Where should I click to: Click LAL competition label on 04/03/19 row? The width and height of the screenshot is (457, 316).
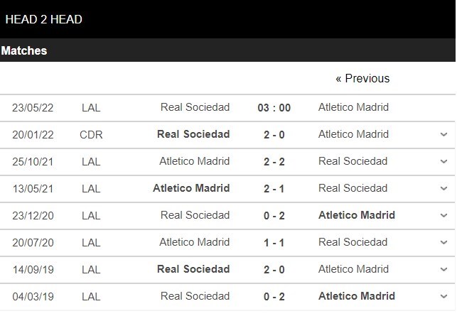[91, 297]
